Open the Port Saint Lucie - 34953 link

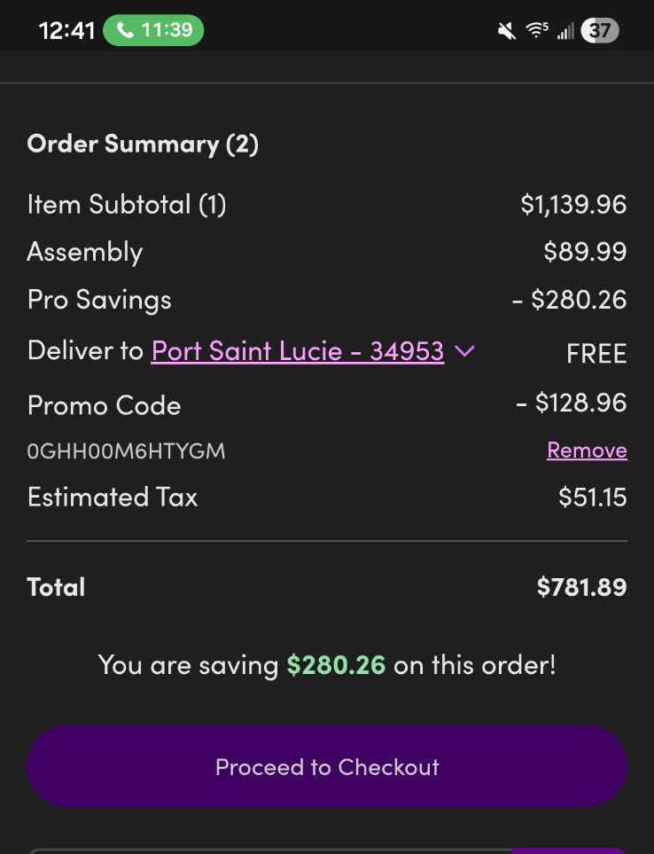click(298, 351)
